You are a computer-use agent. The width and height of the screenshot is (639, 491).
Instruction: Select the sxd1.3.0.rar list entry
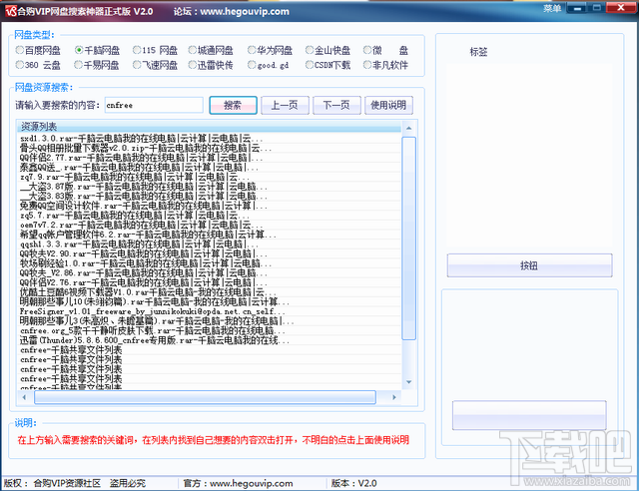[209, 139]
